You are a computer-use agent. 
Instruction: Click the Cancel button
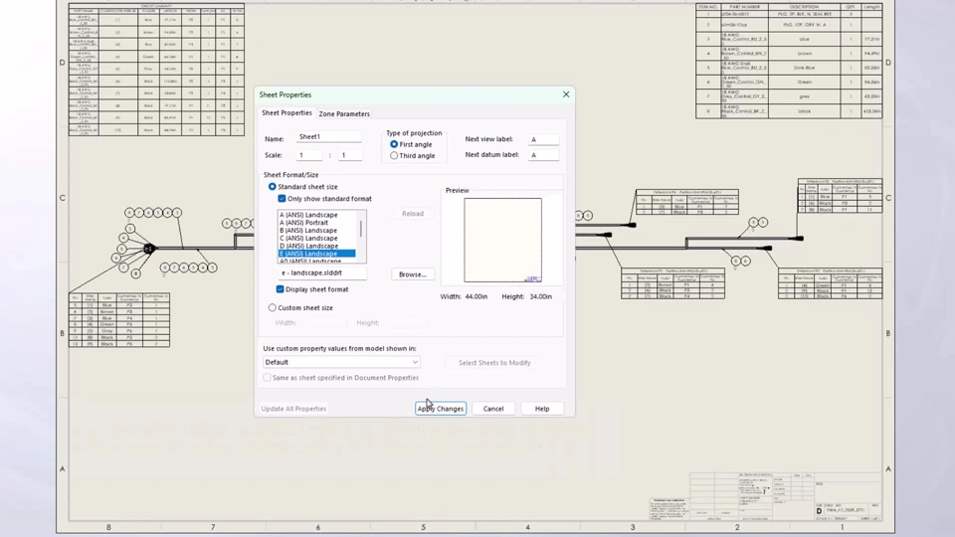(x=493, y=409)
